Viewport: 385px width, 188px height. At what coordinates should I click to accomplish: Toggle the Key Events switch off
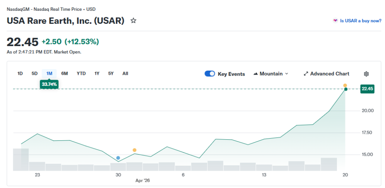tap(210, 74)
